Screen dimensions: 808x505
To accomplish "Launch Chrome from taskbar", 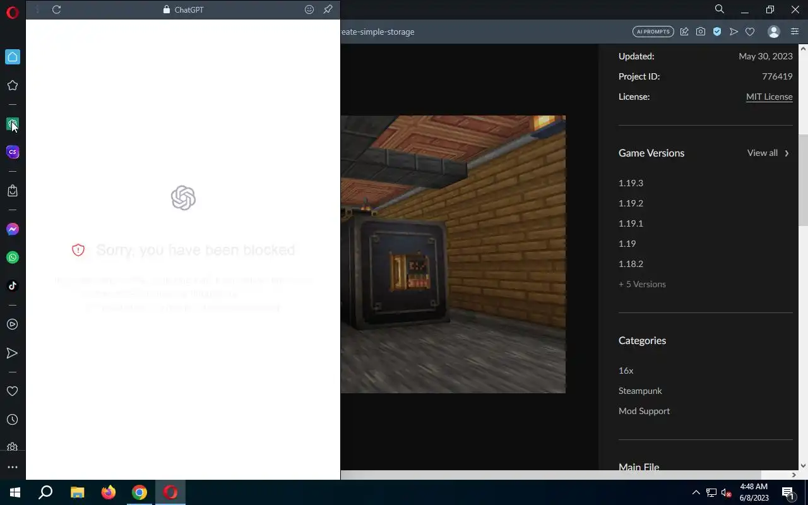I will pyautogui.click(x=140, y=492).
